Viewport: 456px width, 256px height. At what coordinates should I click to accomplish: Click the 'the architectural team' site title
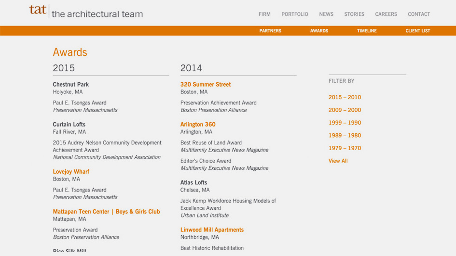[97, 14]
